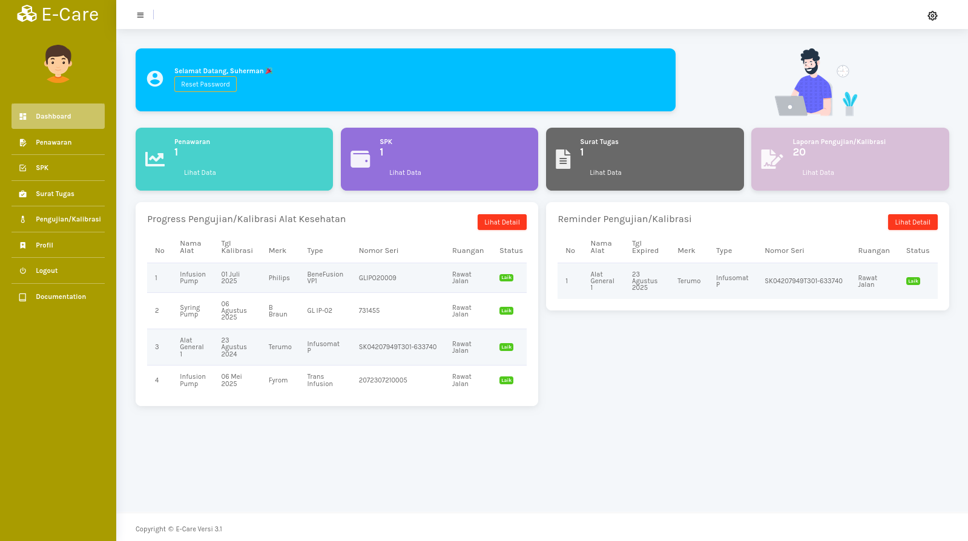The width and height of the screenshot is (968, 541).
Task: Open the settings gear icon
Action: tap(932, 16)
